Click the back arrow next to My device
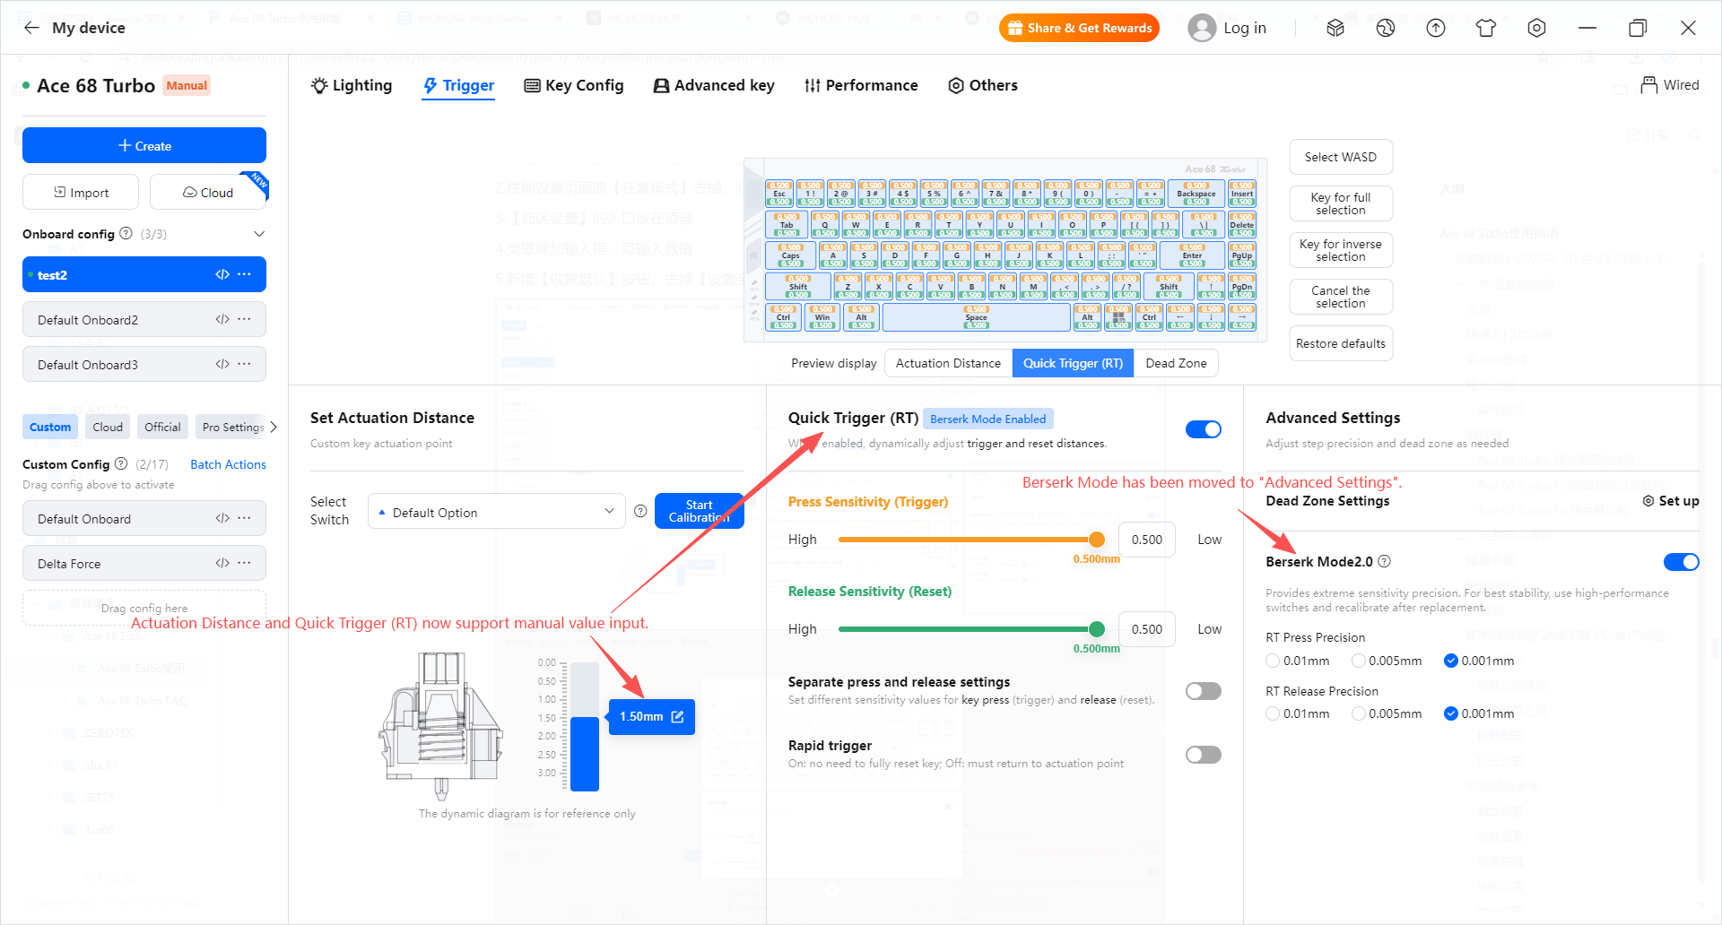 click(x=31, y=28)
